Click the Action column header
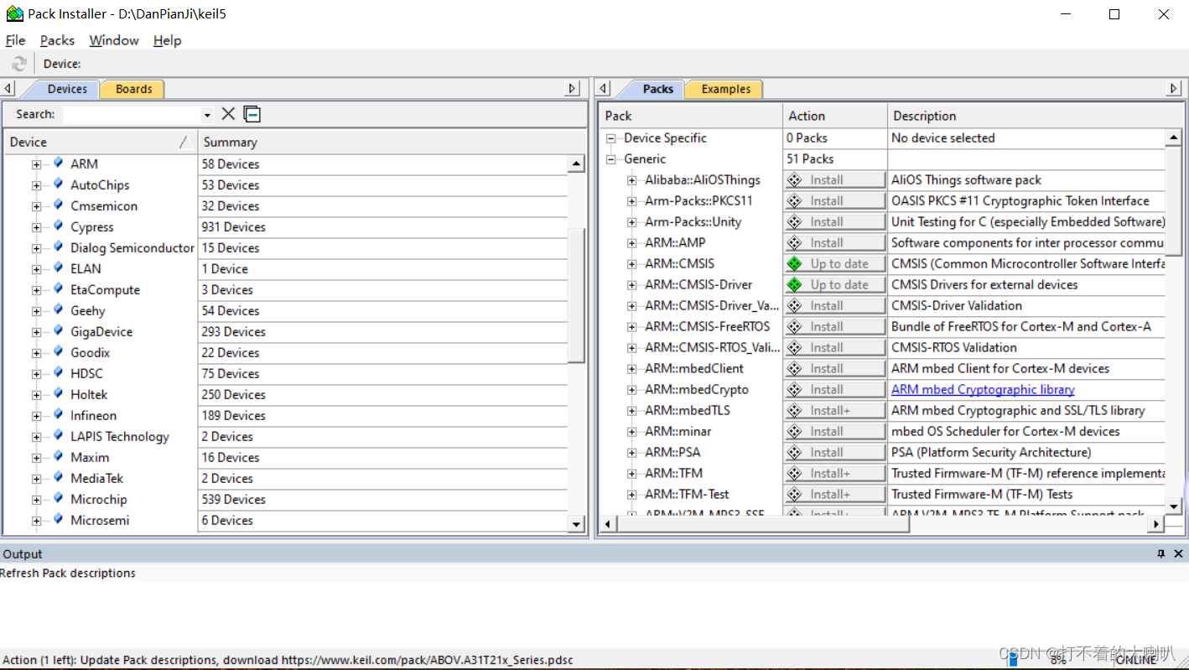The image size is (1189, 670). pyautogui.click(x=835, y=116)
